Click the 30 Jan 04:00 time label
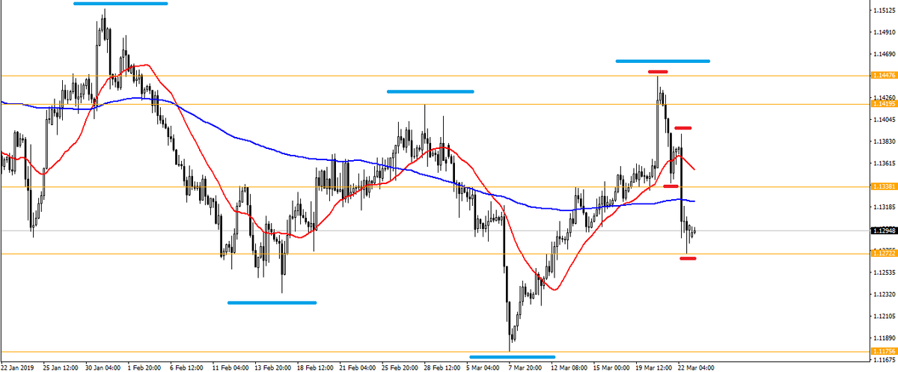 pyautogui.click(x=105, y=368)
